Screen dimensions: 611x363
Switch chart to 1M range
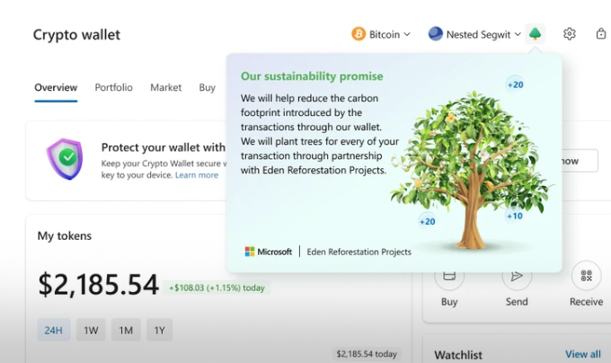[126, 330]
